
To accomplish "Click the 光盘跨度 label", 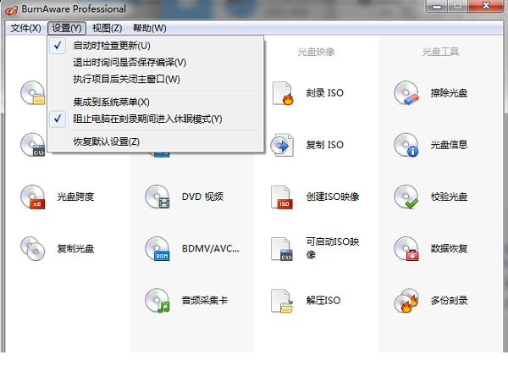I will click(75, 197).
